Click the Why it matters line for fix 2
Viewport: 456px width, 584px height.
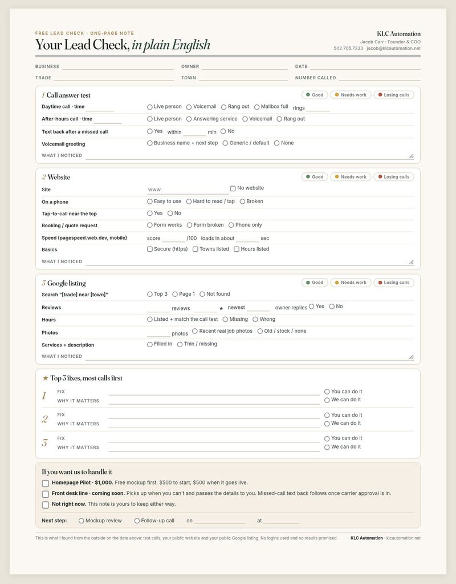pyautogui.click(x=214, y=424)
